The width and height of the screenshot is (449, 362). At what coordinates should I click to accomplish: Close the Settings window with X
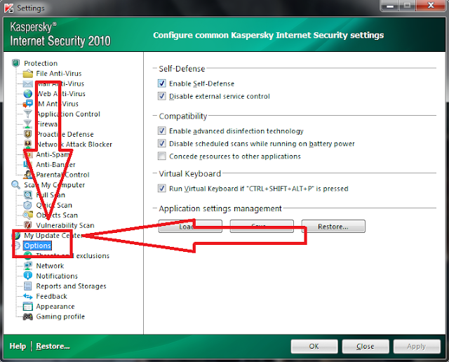(431, 6)
